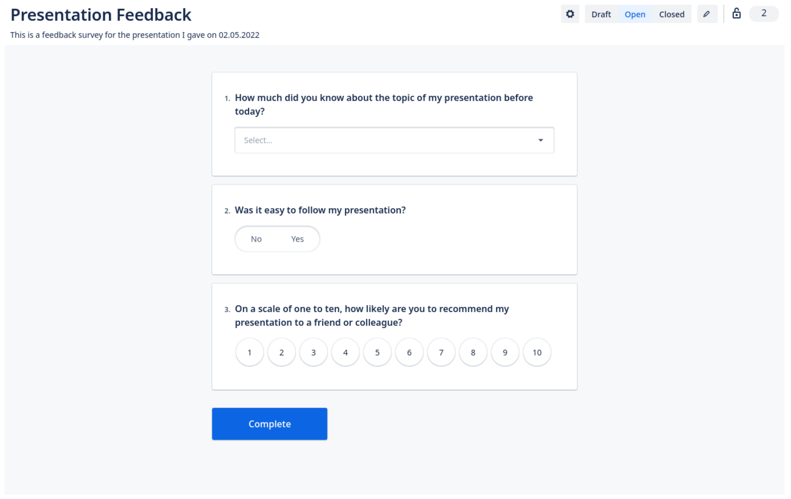Select rating 5 on recommendation scale
This screenshot has width=791, height=499.
377,352
